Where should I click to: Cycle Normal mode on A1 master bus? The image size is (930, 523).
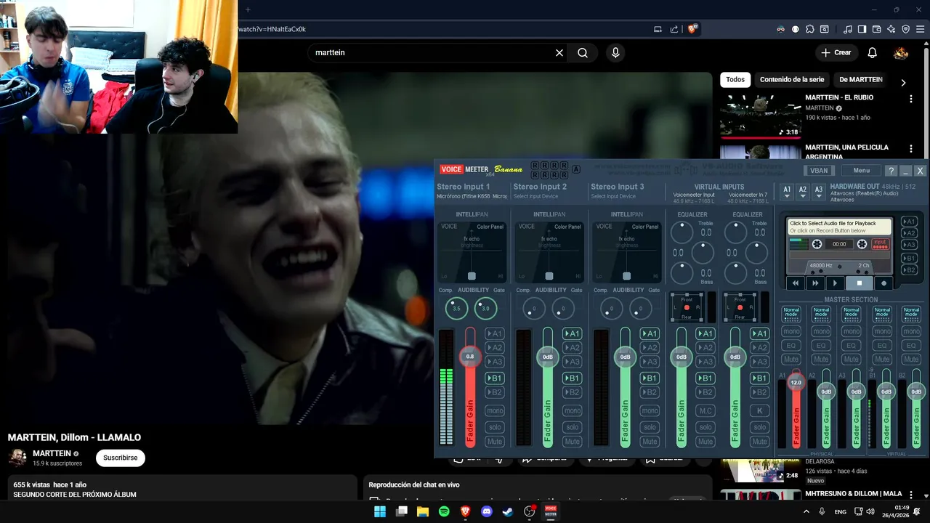(x=791, y=314)
